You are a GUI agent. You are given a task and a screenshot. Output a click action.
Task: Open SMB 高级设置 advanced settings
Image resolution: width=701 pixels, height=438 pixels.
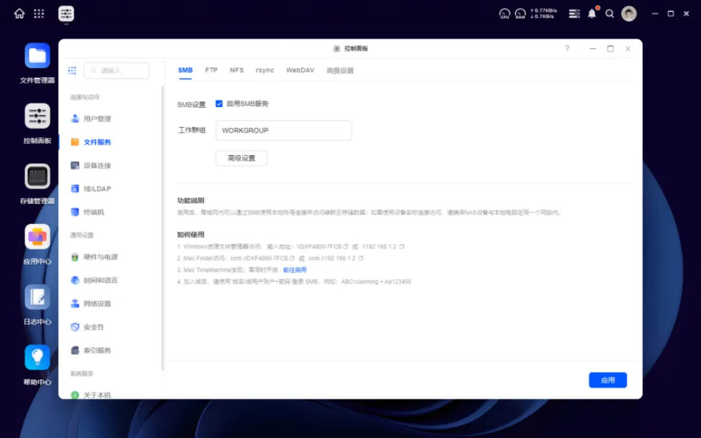pyautogui.click(x=241, y=158)
